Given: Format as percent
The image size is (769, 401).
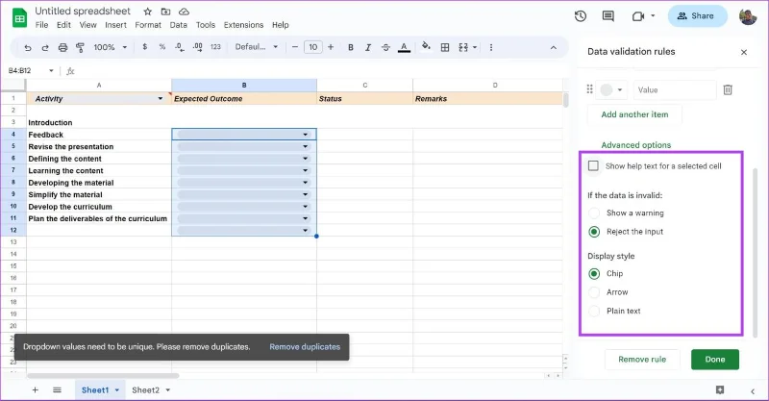Looking at the screenshot, I should click(162, 46).
